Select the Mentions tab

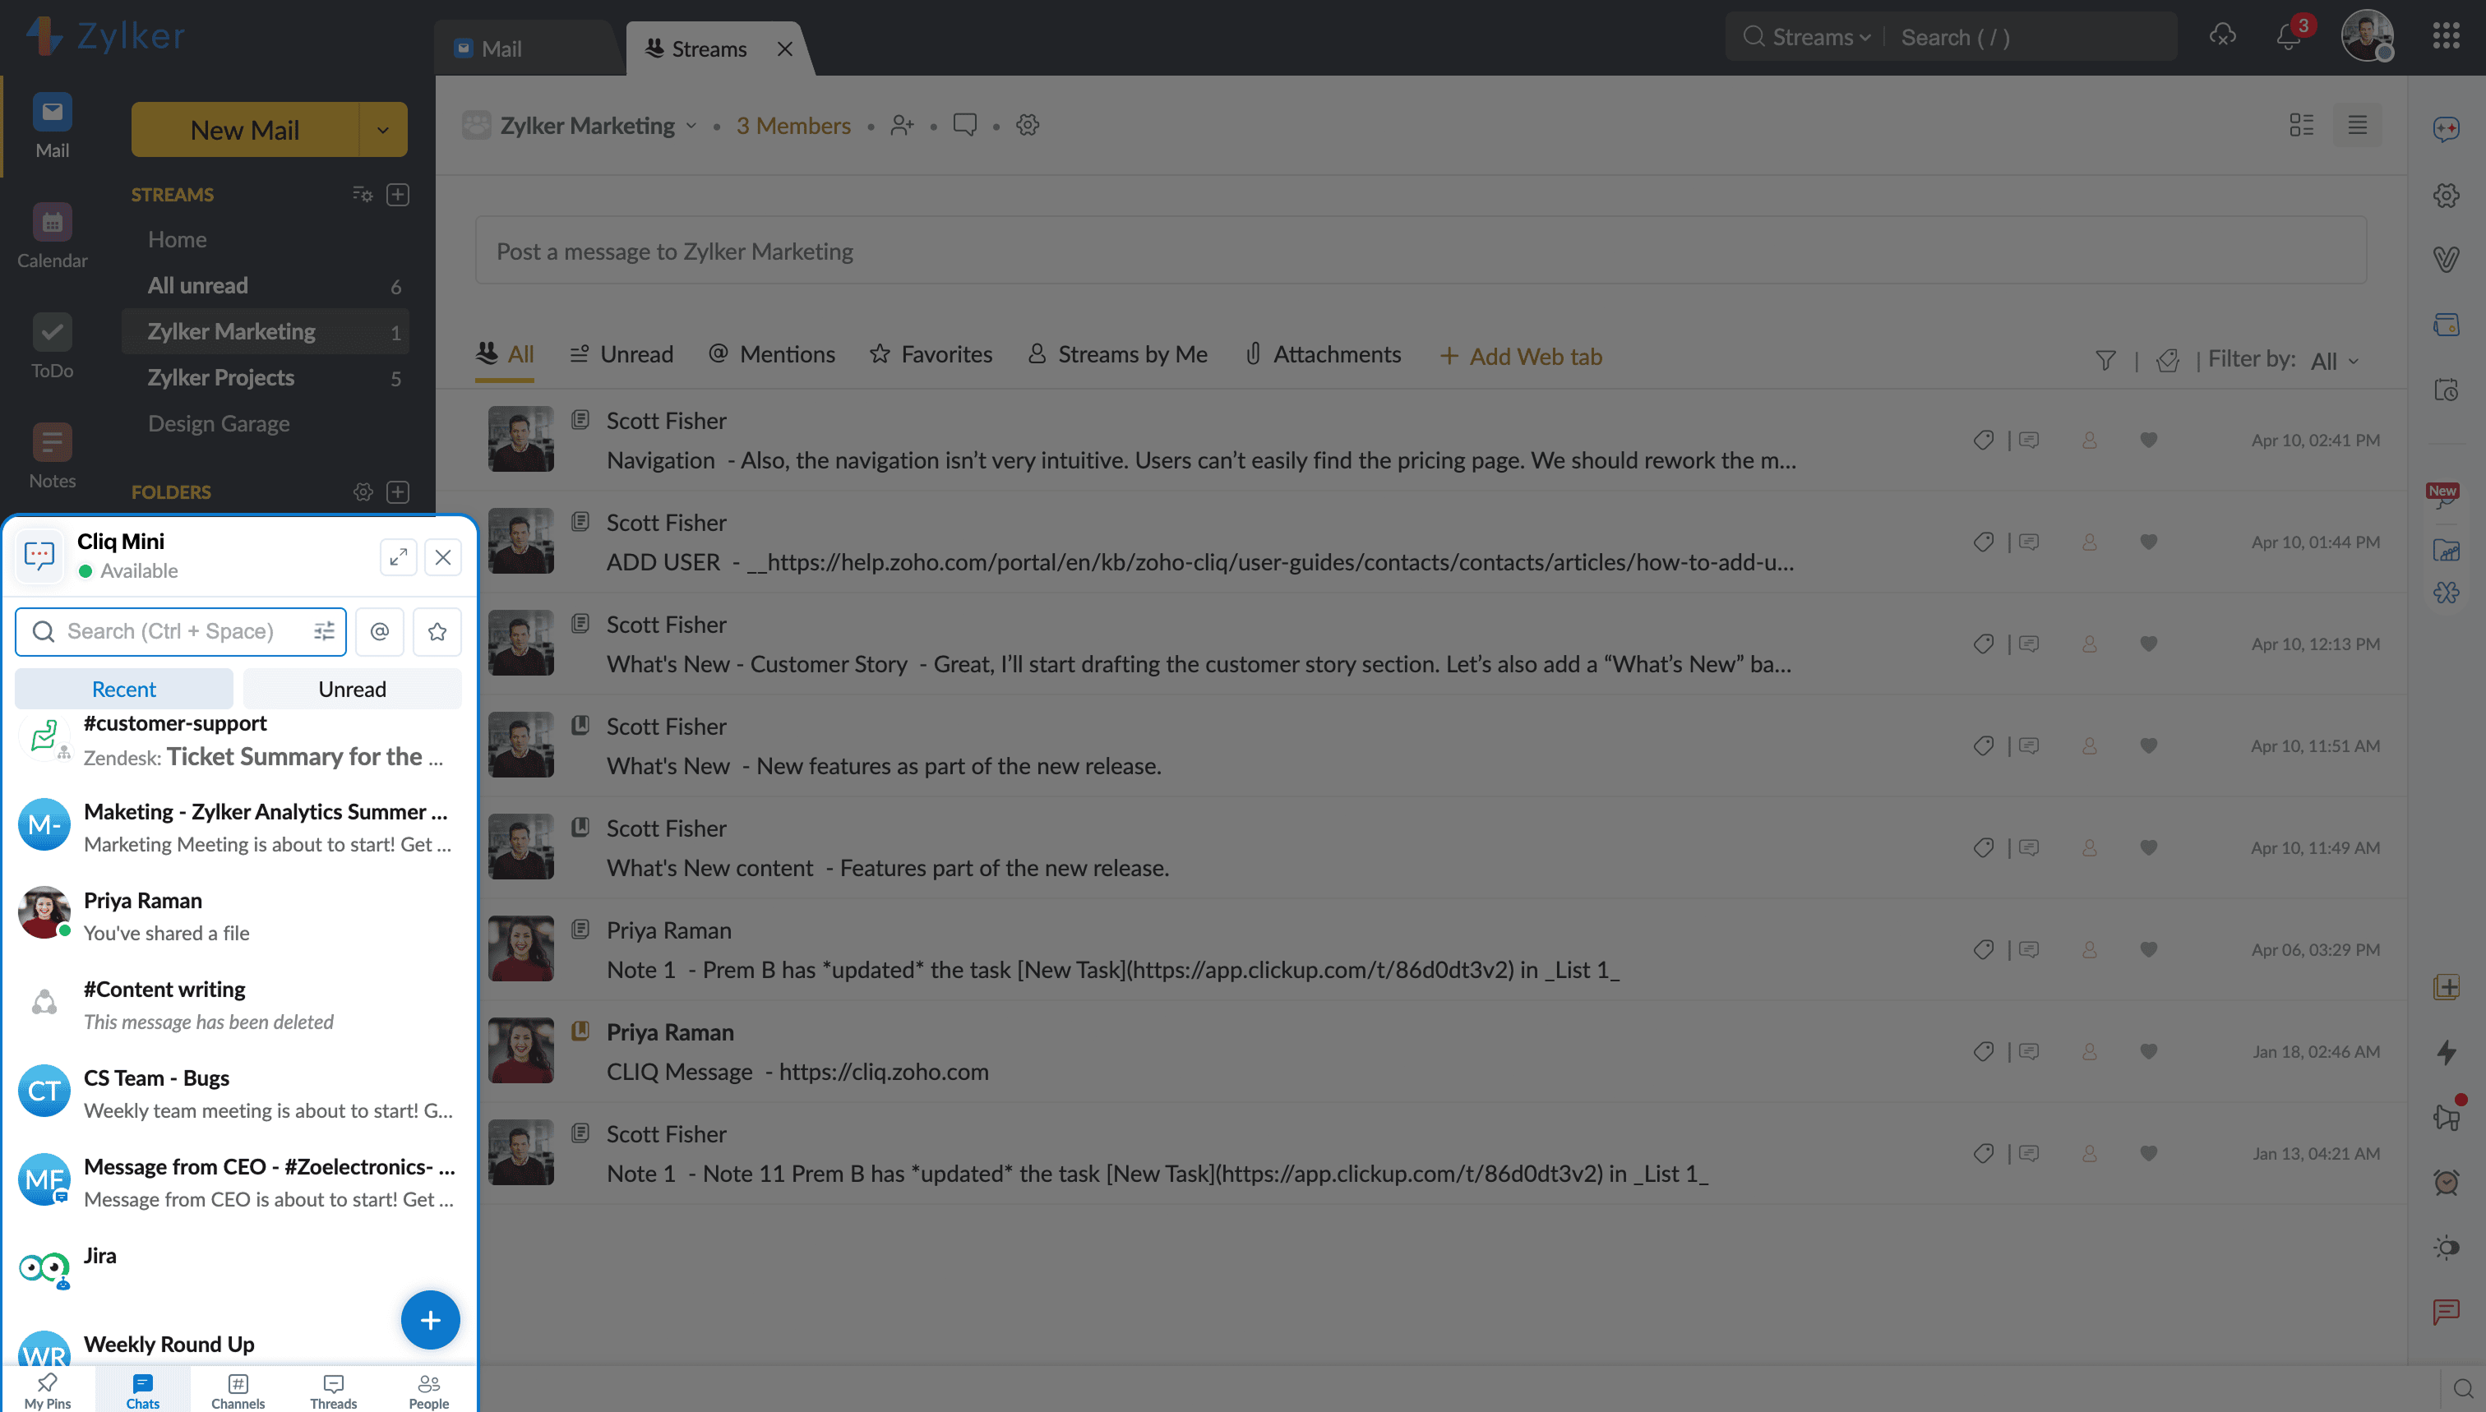click(x=772, y=355)
